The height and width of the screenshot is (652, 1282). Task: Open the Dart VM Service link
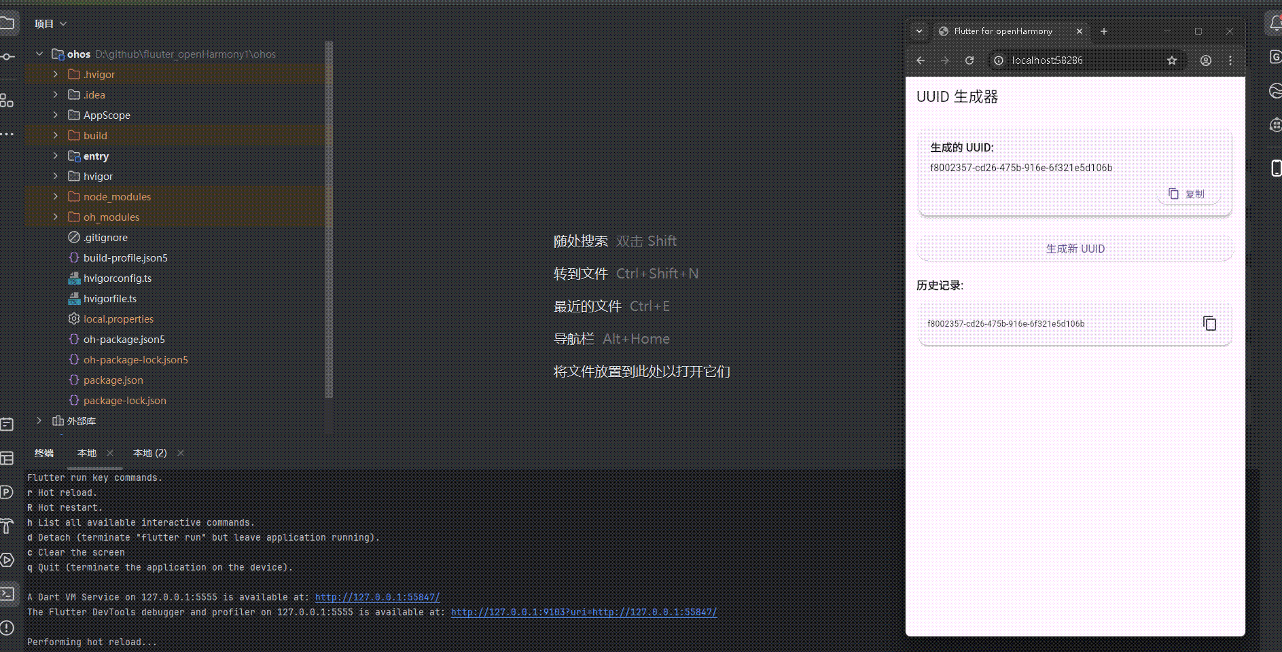point(377,597)
